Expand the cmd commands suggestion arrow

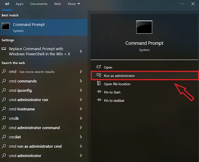[x=81, y=81]
